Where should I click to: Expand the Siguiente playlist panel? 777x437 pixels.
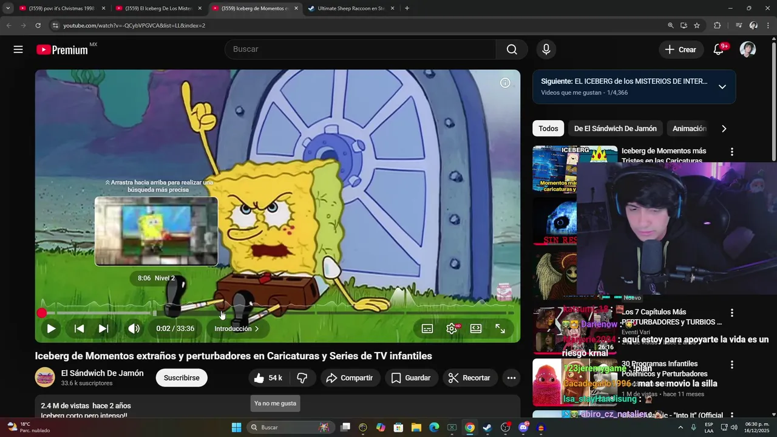(x=722, y=87)
